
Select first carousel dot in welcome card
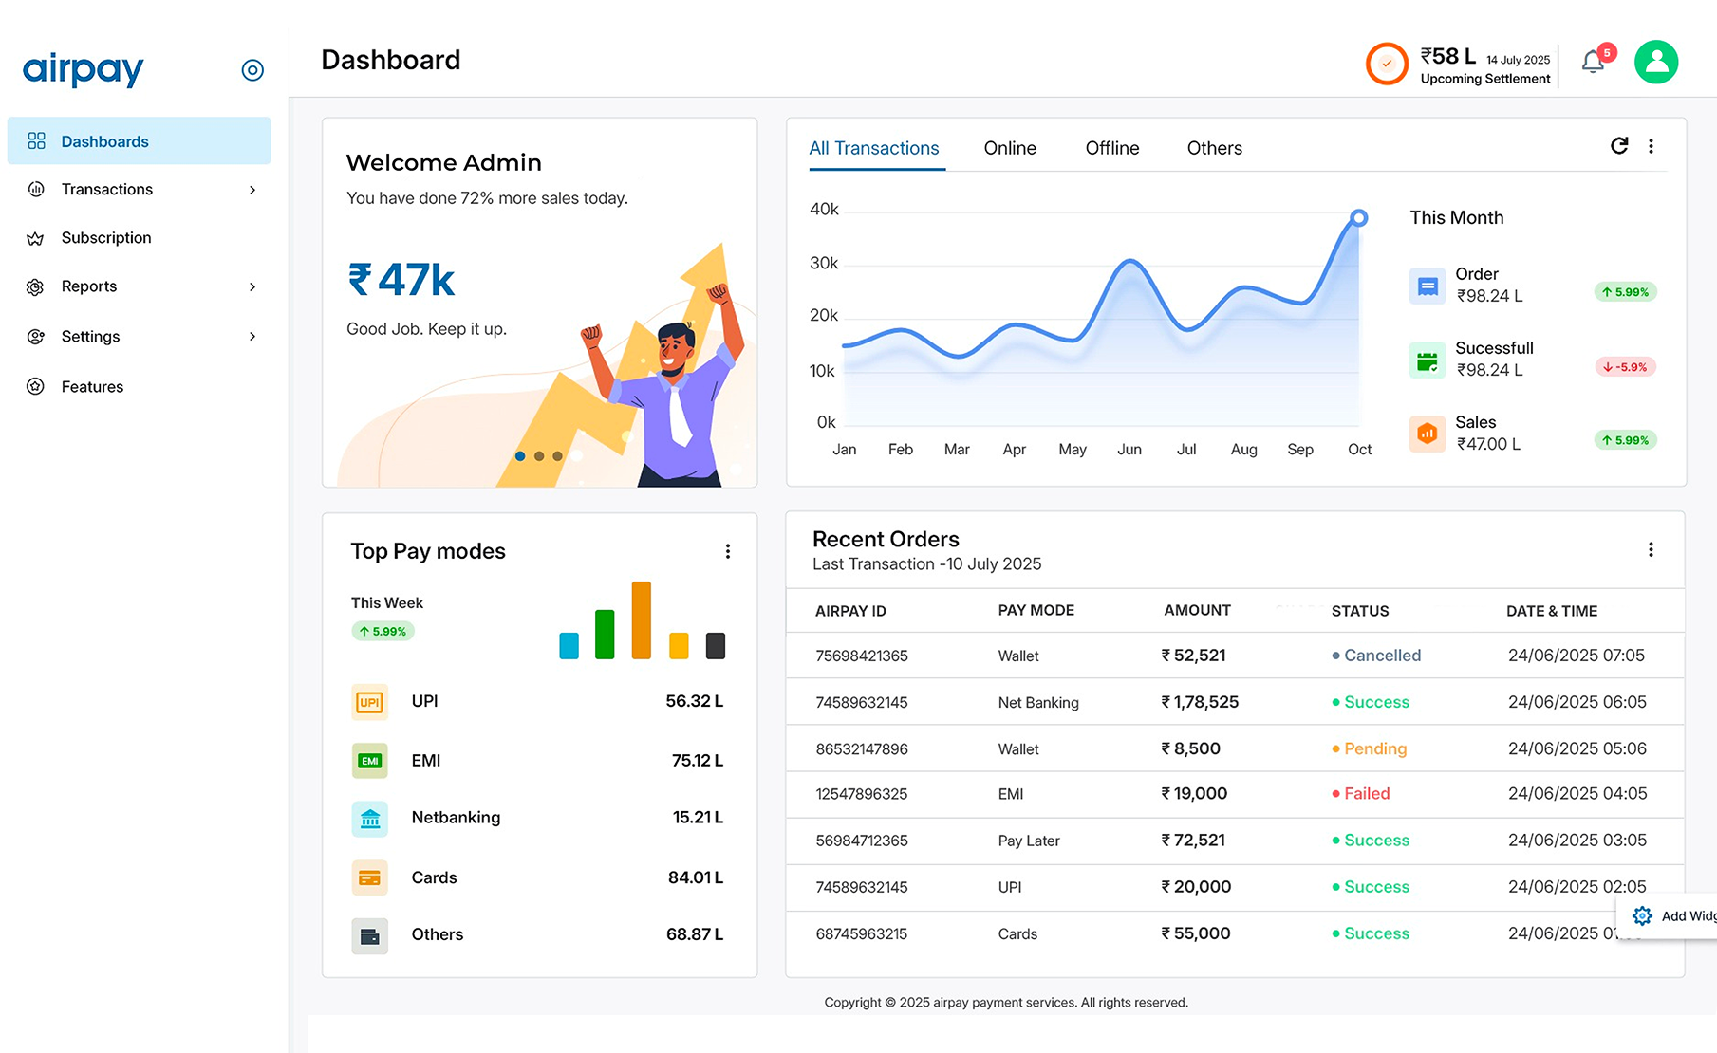[x=520, y=456]
